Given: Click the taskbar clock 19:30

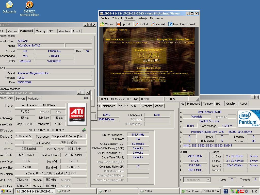Looking at the screenshot, I should pos(254,191).
